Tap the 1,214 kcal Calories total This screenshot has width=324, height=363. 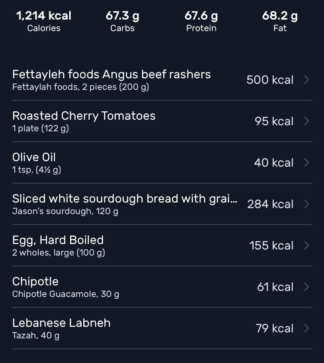point(44,21)
